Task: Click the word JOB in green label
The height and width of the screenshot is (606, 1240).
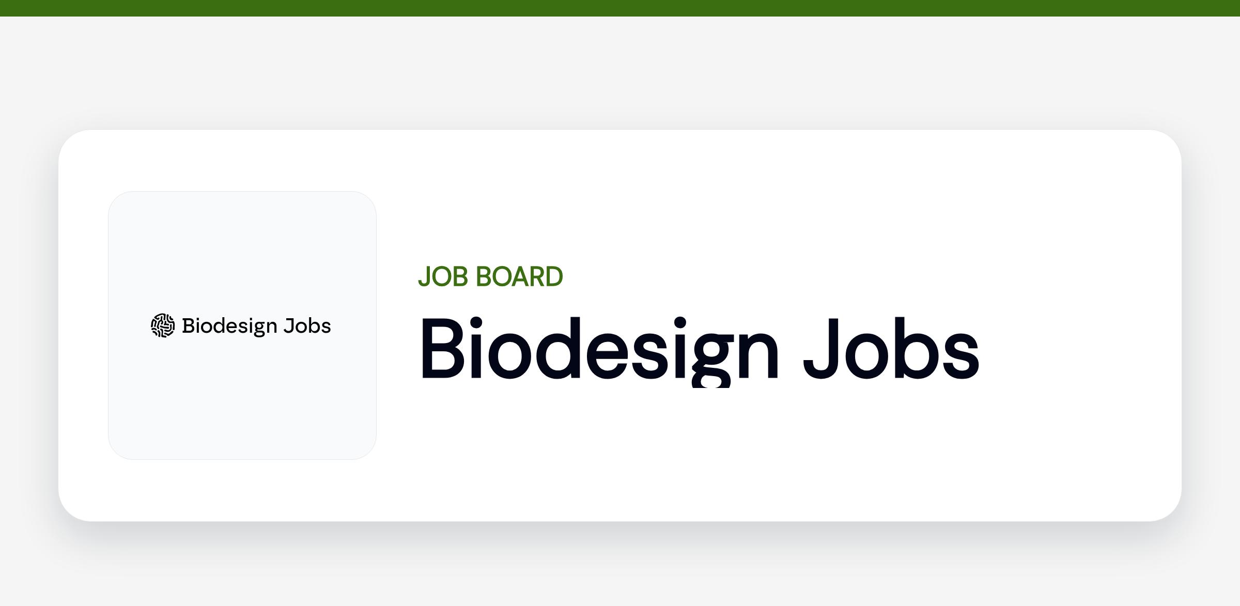Action: point(443,276)
